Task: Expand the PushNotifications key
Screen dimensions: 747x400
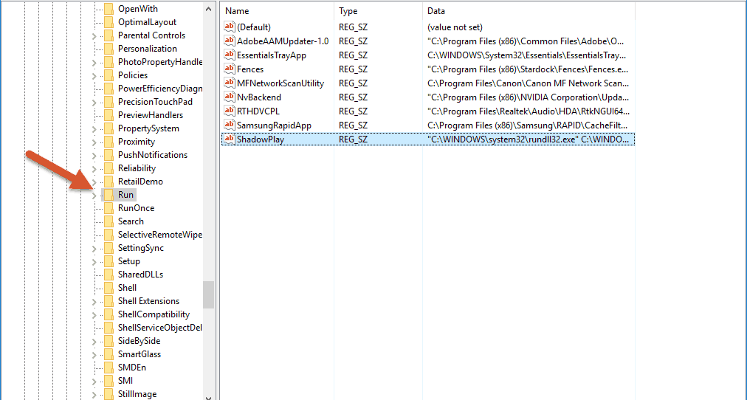Action: (94, 156)
